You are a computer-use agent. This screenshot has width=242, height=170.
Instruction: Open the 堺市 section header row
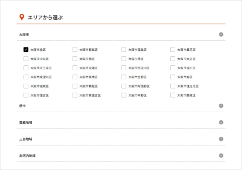121,106
